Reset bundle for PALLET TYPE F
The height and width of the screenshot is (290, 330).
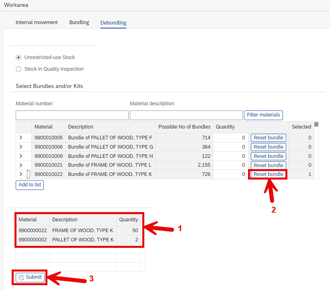tap(269, 138)
